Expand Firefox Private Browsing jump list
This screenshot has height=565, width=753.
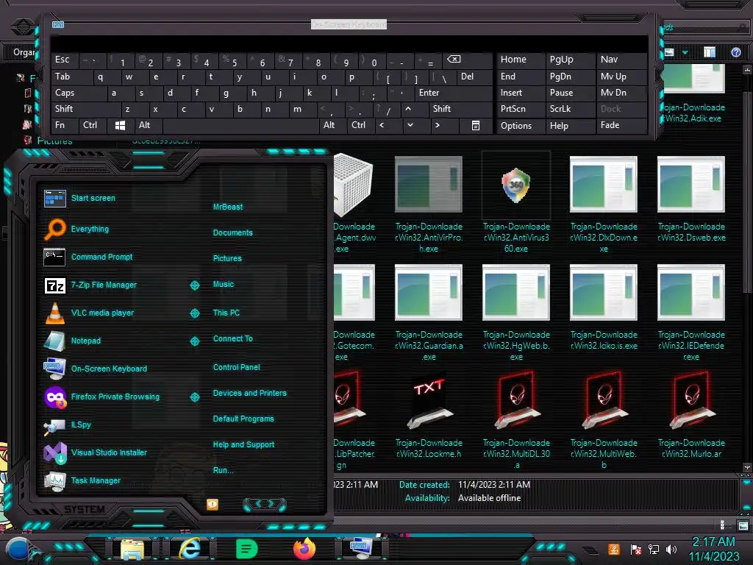point(194,397)
